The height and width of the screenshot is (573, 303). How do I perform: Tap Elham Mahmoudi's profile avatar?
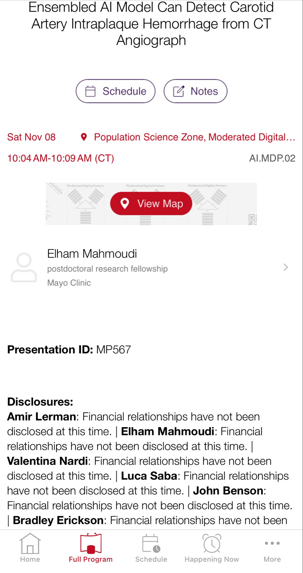click(x=24, y=267)
